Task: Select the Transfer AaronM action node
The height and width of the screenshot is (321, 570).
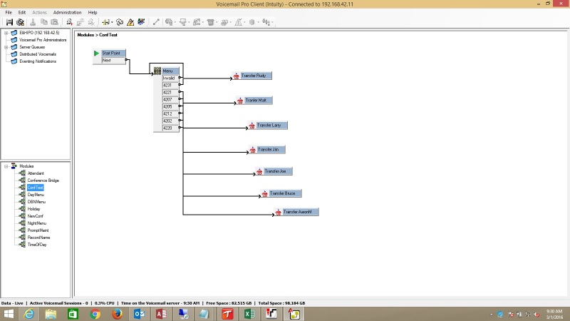Action: (296, 212)
